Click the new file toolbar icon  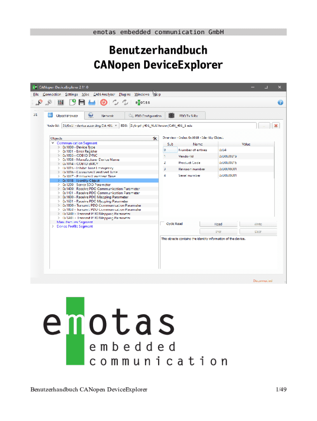tap(72, 102)
